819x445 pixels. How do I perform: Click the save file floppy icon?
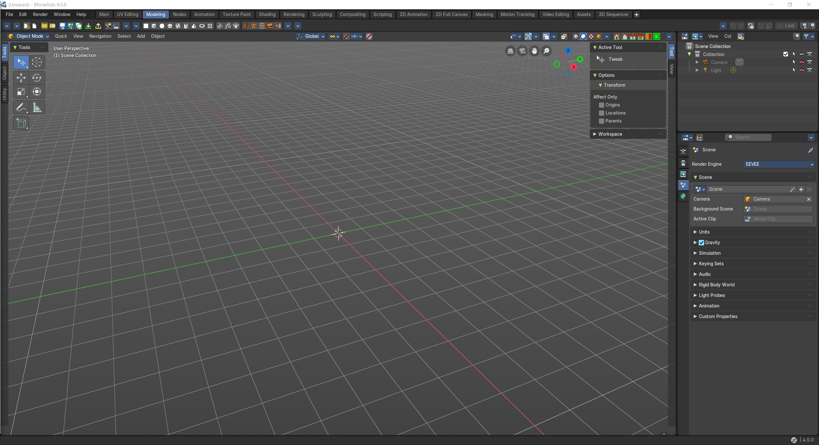click(62, 26)
